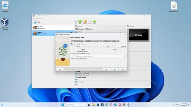This screenshot has height=107, width=191.
Task: Open the Recycle Bin desktop icon
Action: (x=5, y=7)
